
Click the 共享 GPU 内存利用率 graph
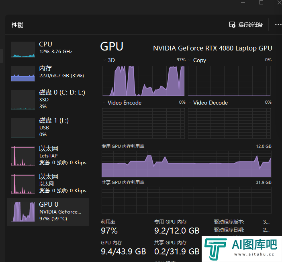(x=186, y=200)
